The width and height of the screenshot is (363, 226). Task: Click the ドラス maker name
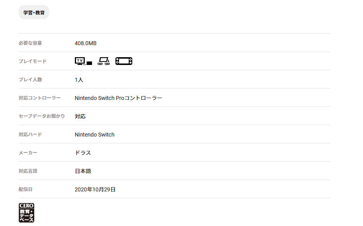tap(83, 153)
